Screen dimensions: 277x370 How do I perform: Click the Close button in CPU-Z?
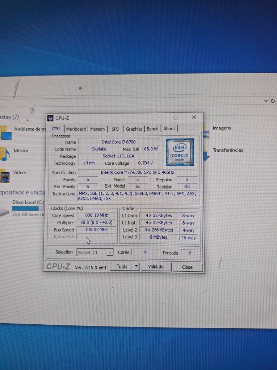pos(187,267)
